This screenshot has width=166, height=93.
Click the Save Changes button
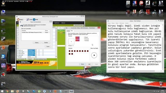pos(21,59)
